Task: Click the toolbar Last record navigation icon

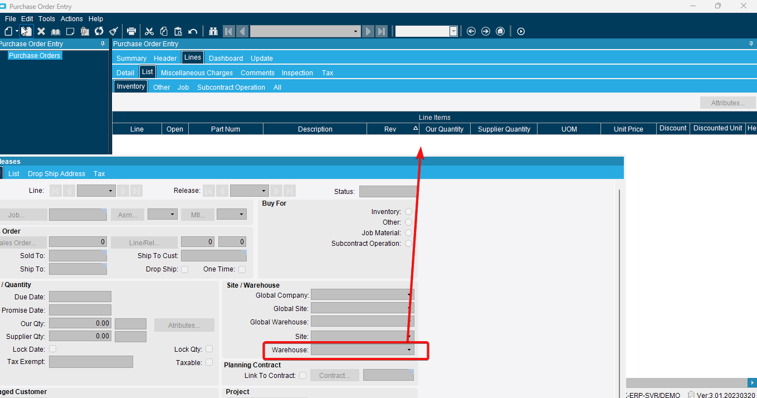Action: [382, 31]
